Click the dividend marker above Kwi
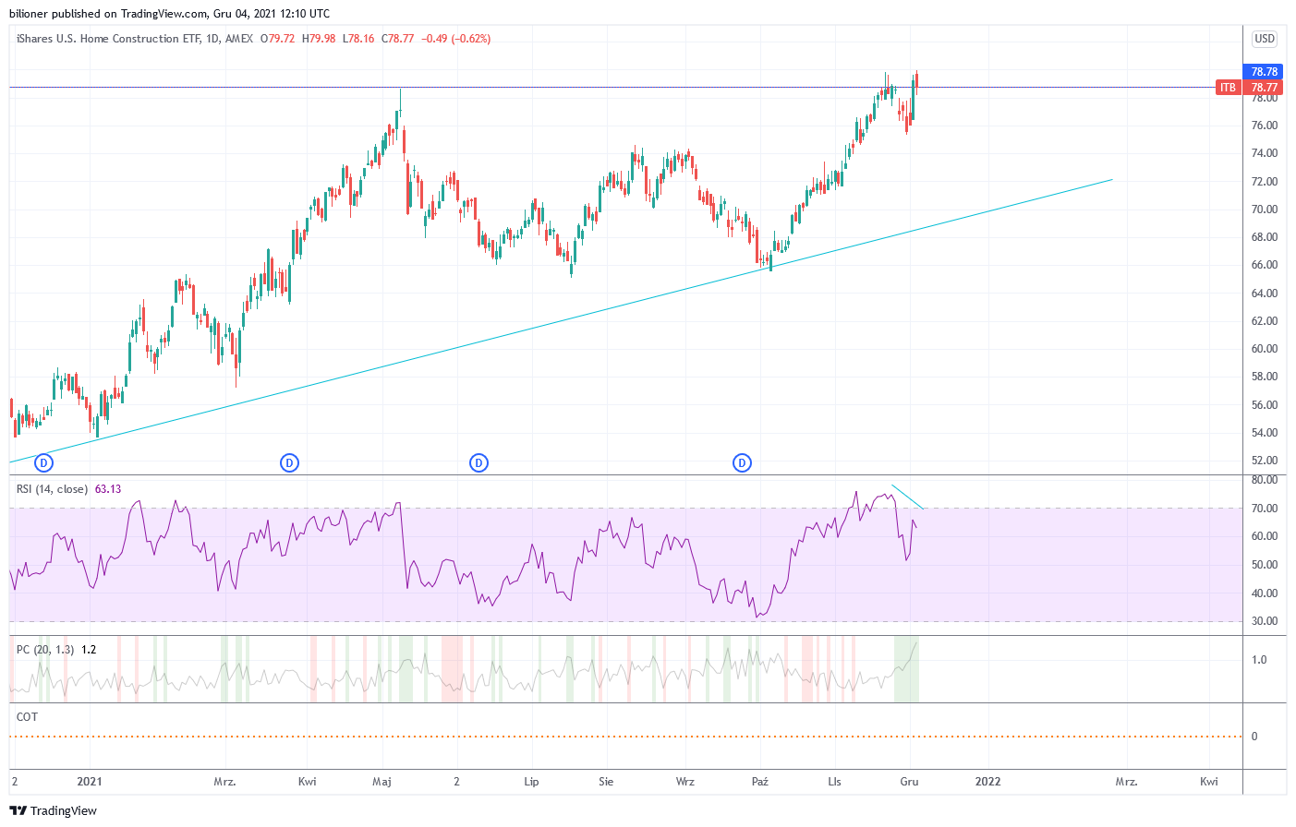Viewport: 1296px width, 827px height. point(289,462)
